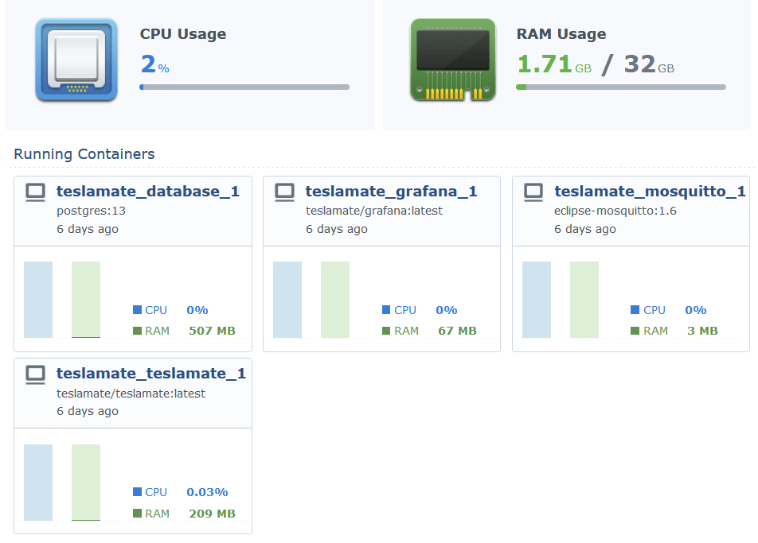Click the CPU label in teslamate_teslamate_1 card
This screenshot has width=758, height=543.
[x=156, y=492]
